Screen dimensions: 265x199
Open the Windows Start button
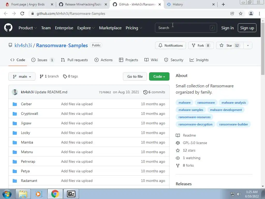7,194
